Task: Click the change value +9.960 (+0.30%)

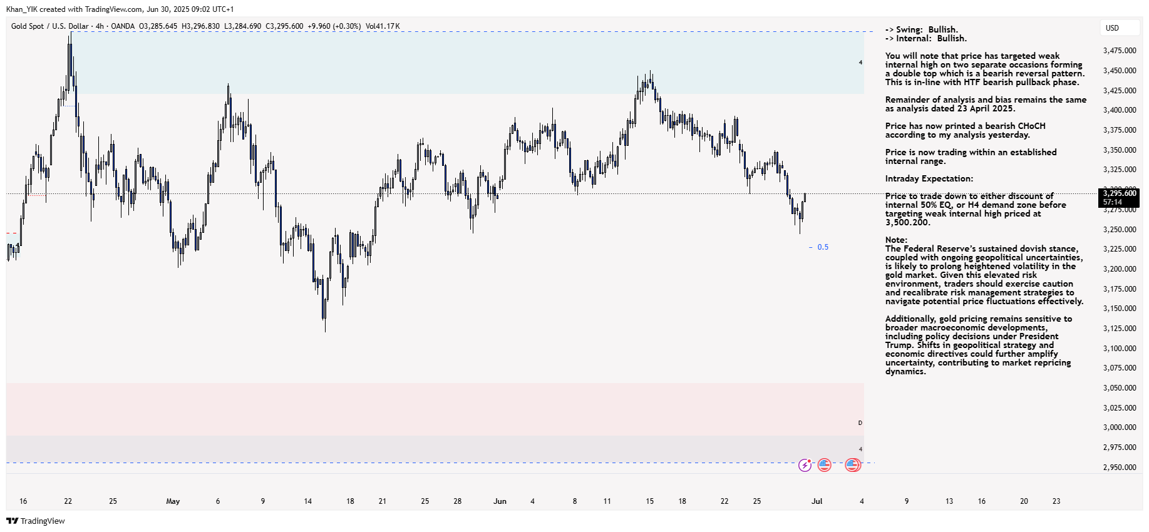Action: tap(335, 26)
